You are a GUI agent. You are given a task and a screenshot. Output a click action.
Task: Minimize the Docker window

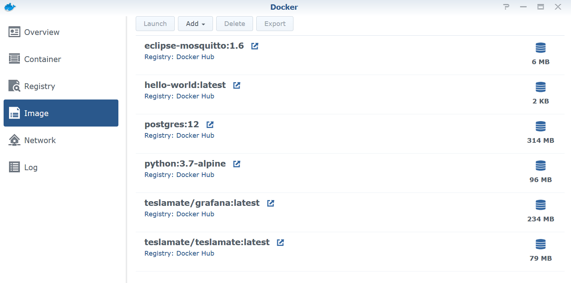(x=523, y=7)
